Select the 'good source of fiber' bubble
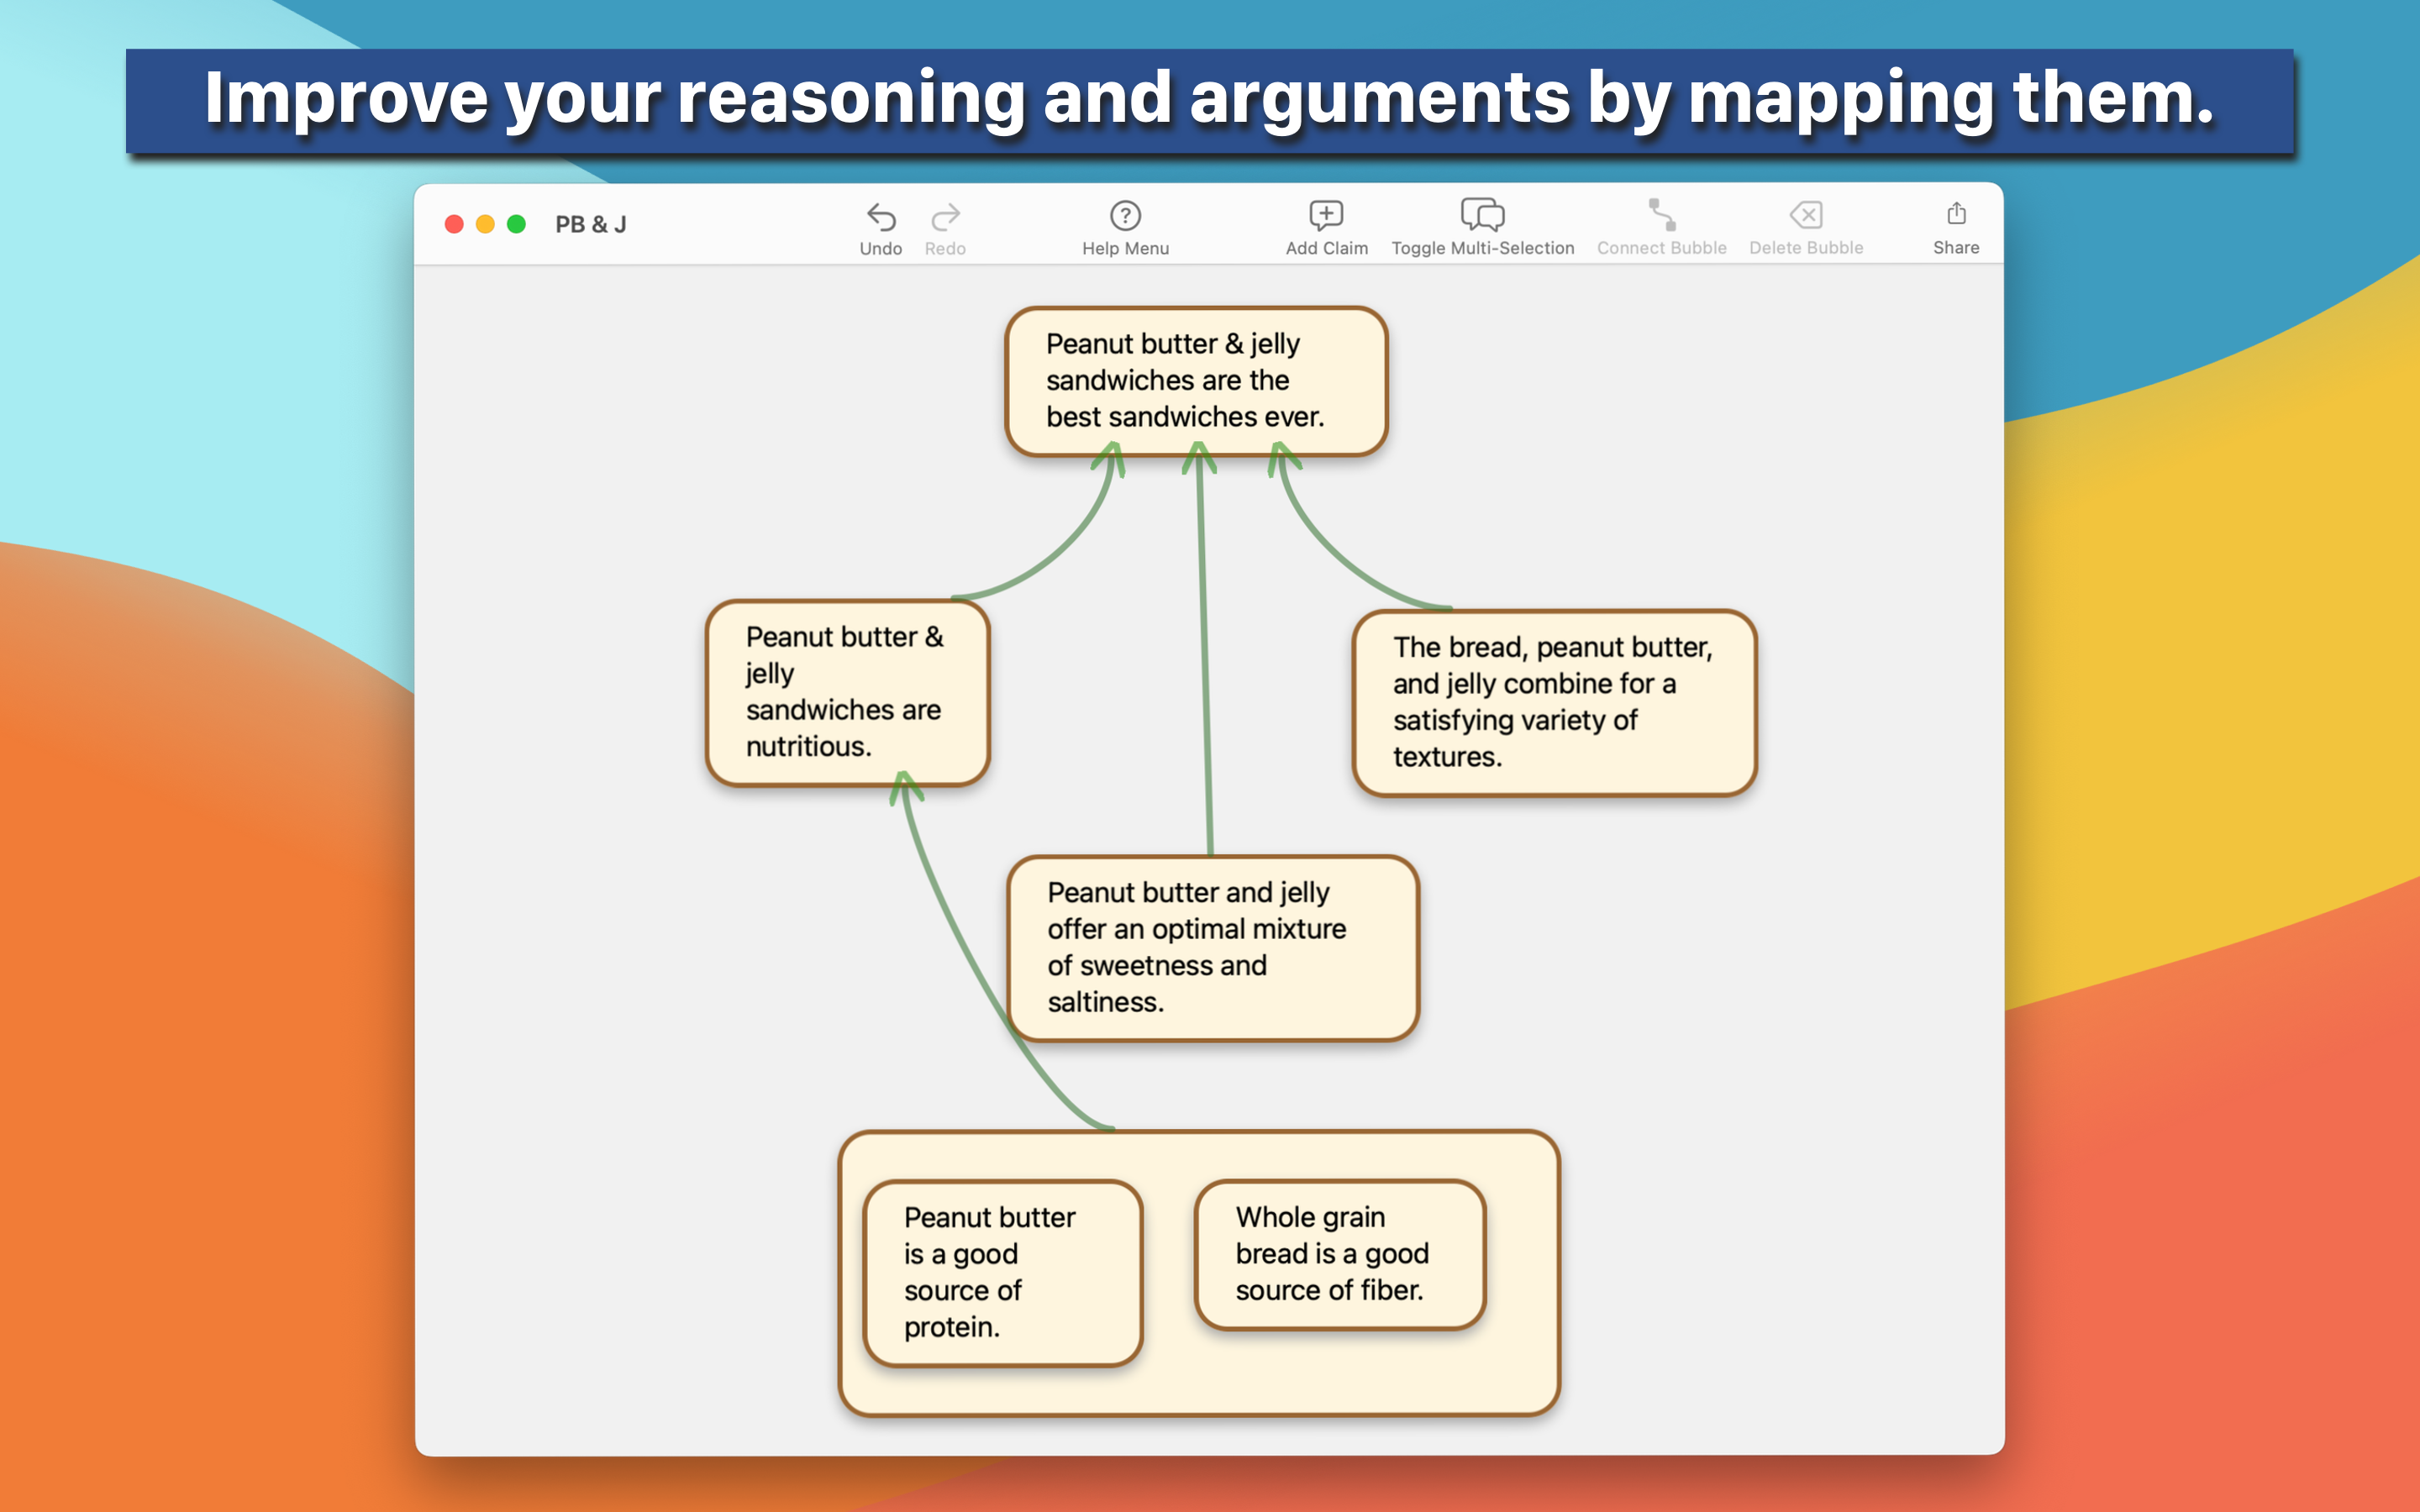This screenshot has width=2420, height=1512. [1340, 1254]
